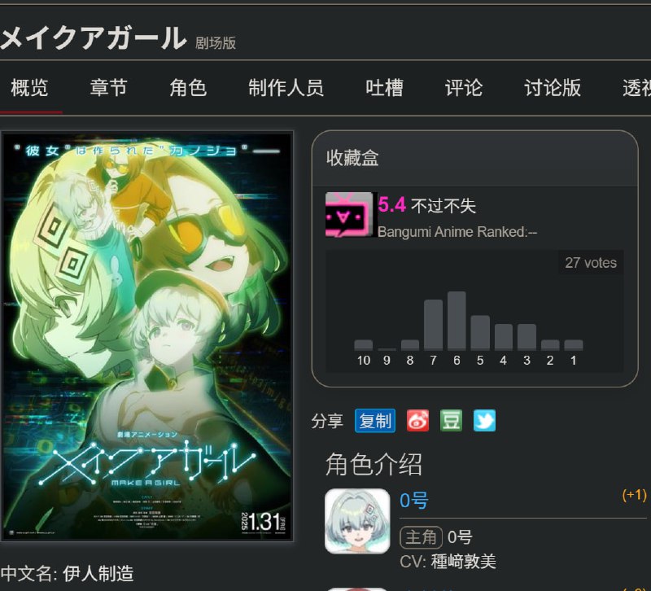Click the rating bar for score 6
Screen dimensions: 651x591
(x=457, y=320)
